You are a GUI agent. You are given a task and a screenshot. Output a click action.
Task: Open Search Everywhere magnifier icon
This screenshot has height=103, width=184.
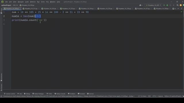point(178,5)
